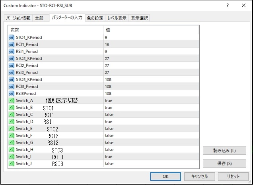Open the Switch_G false value dropdown
Screen dimensions: 253x185
point(151,143)
